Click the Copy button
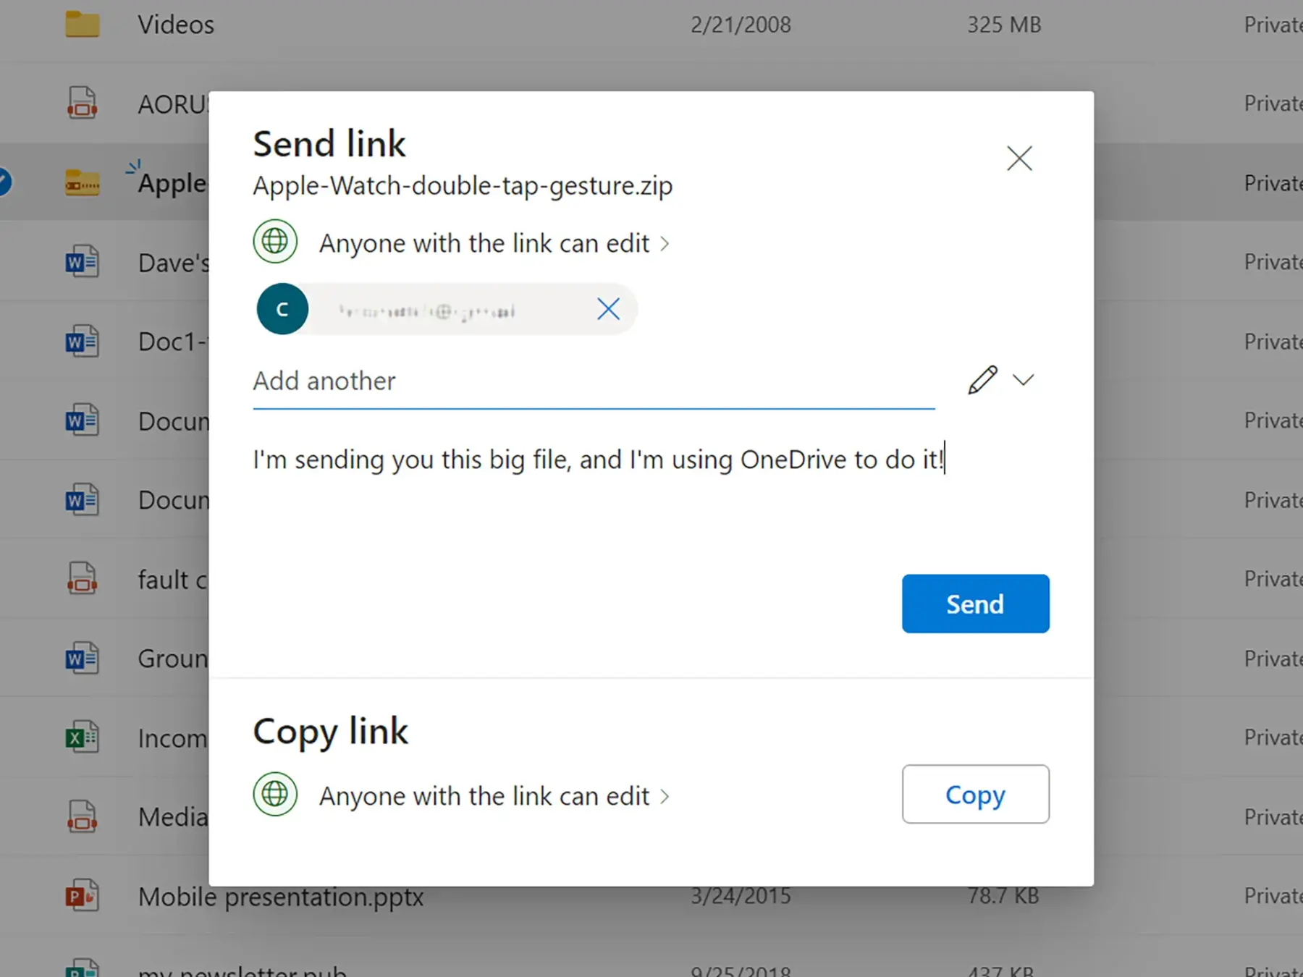The image size is (1303, 977). tap(975, 794)
